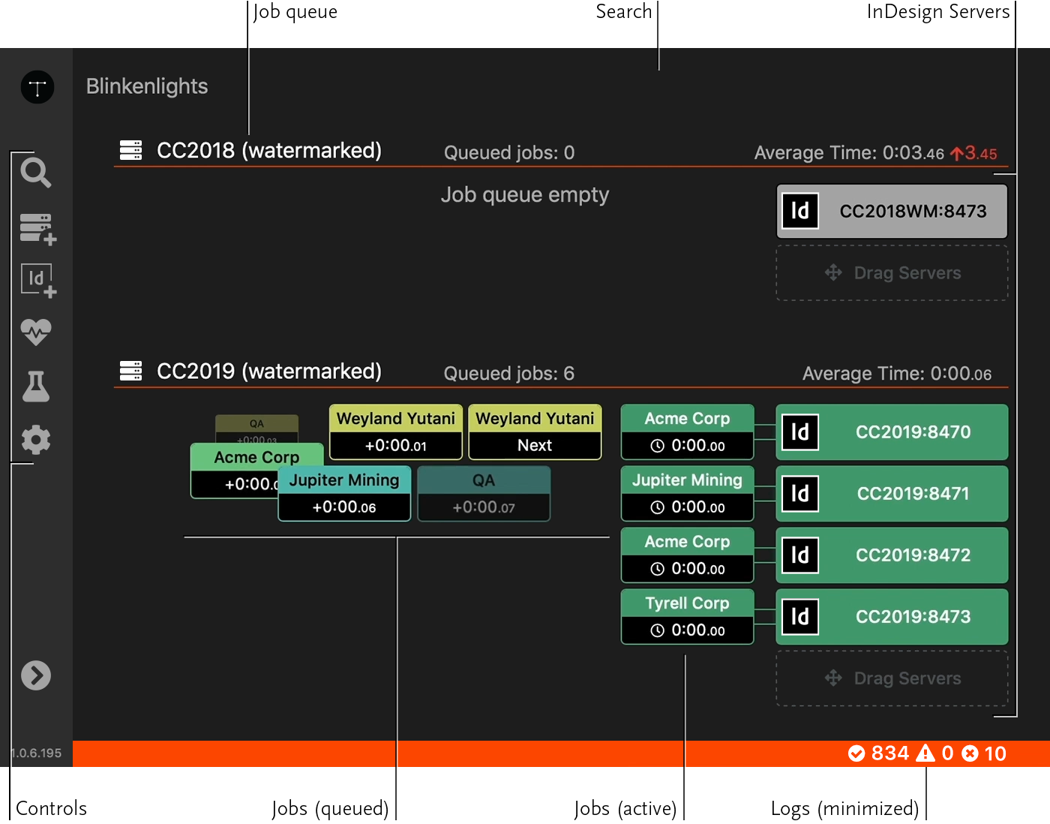Click the Queued jobs: 6 label
1050x824 pixels.
tap(509, 374)
